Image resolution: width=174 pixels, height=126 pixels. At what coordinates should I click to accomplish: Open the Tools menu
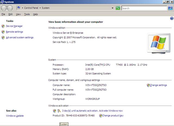pos(27,14)
